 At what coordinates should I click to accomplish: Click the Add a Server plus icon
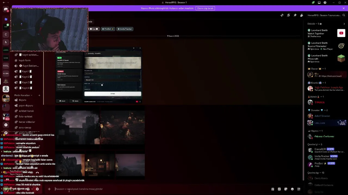point(6,125)
